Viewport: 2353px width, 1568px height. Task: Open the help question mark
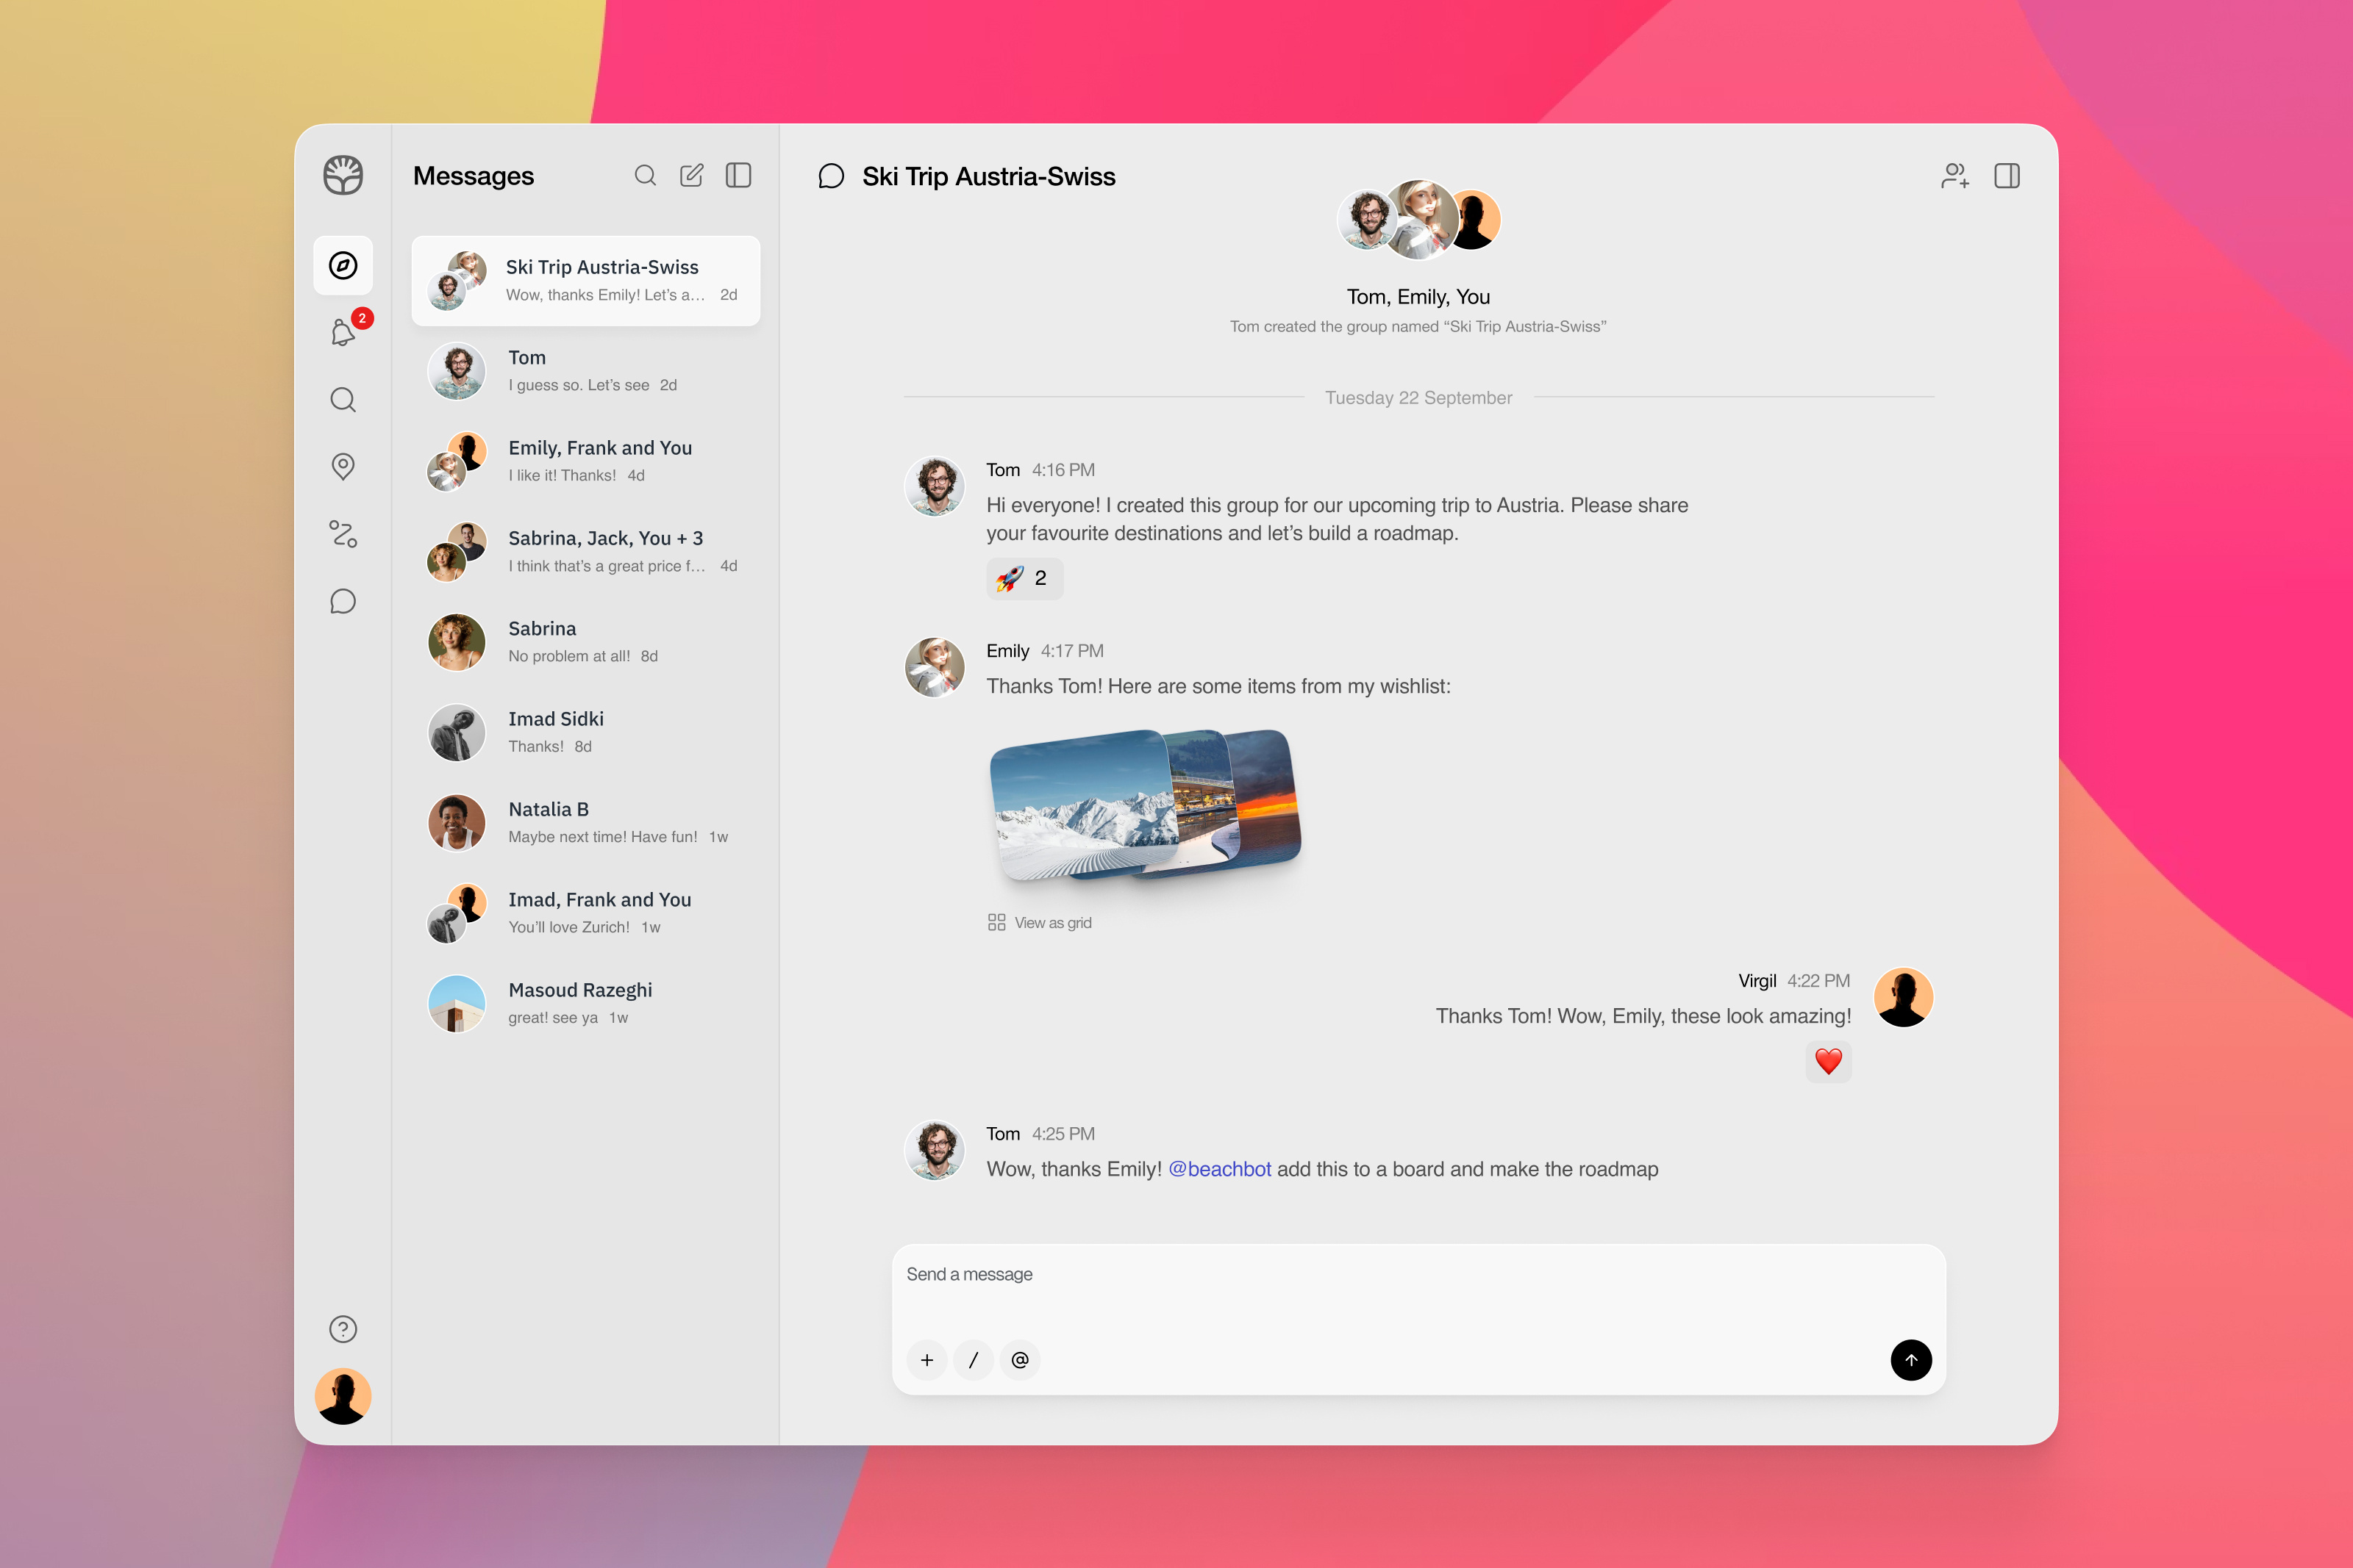(343, 1329)
